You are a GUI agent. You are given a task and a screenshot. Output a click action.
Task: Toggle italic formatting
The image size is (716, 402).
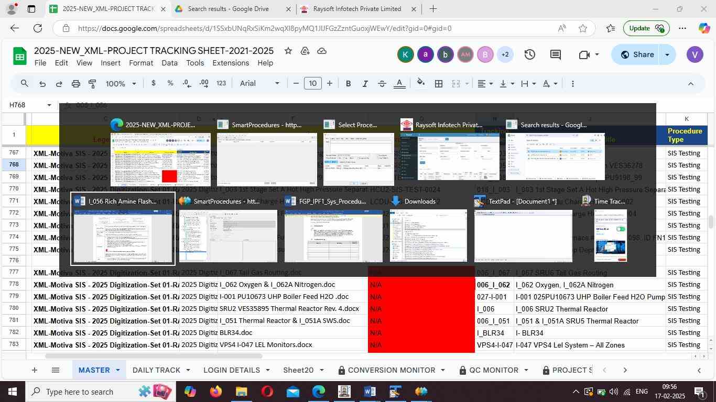pyautogui.click(x=365, y=84)
